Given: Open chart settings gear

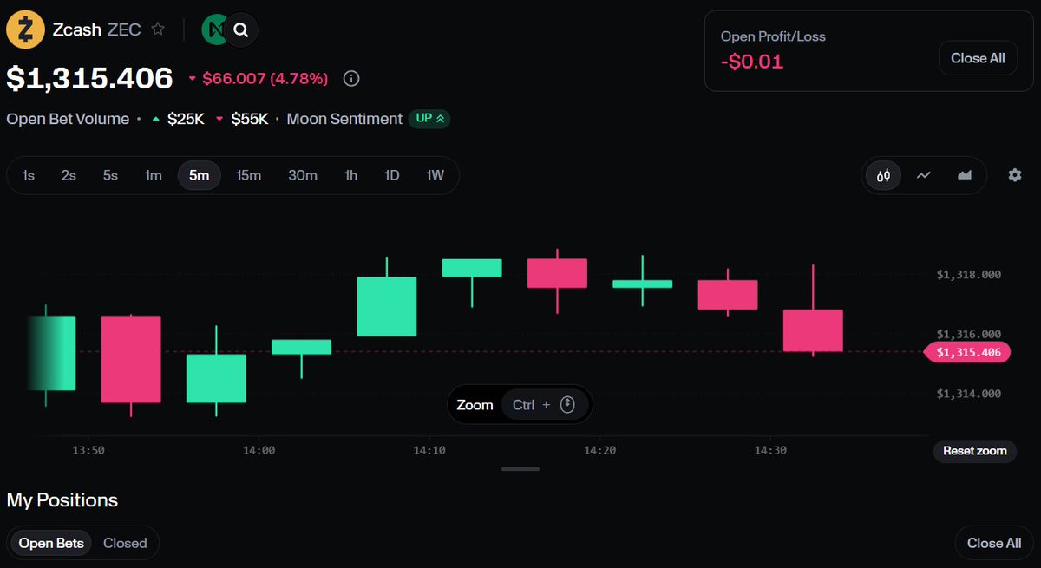Looking at the screenshot, I should 1015,175.
